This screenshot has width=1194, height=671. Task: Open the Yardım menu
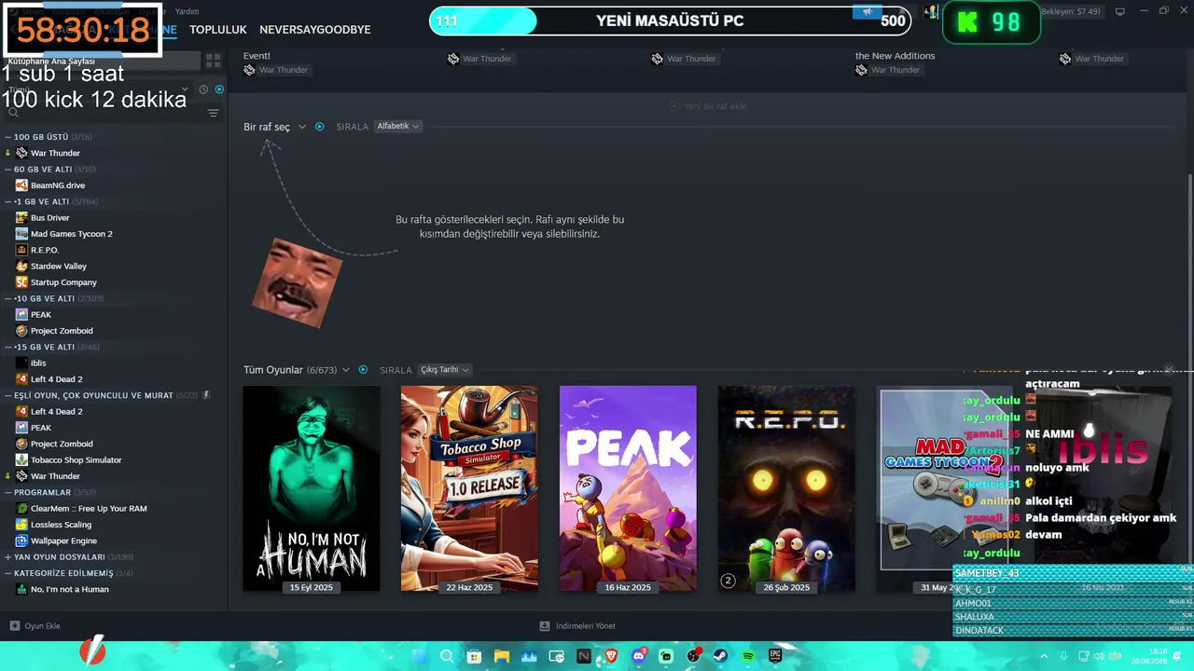coord(187,11)
